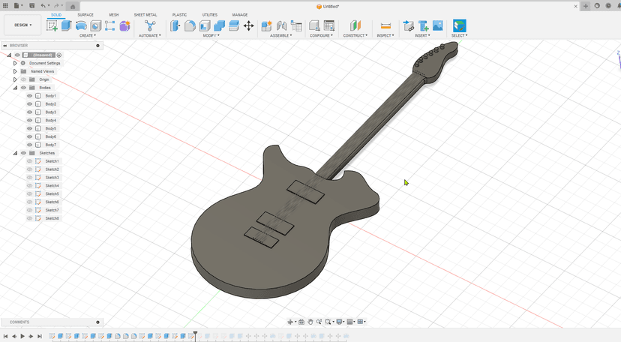Screen dimensions: 621x342
Task: Click the Fillet tool in Modify group
Action: pos(190,25)
